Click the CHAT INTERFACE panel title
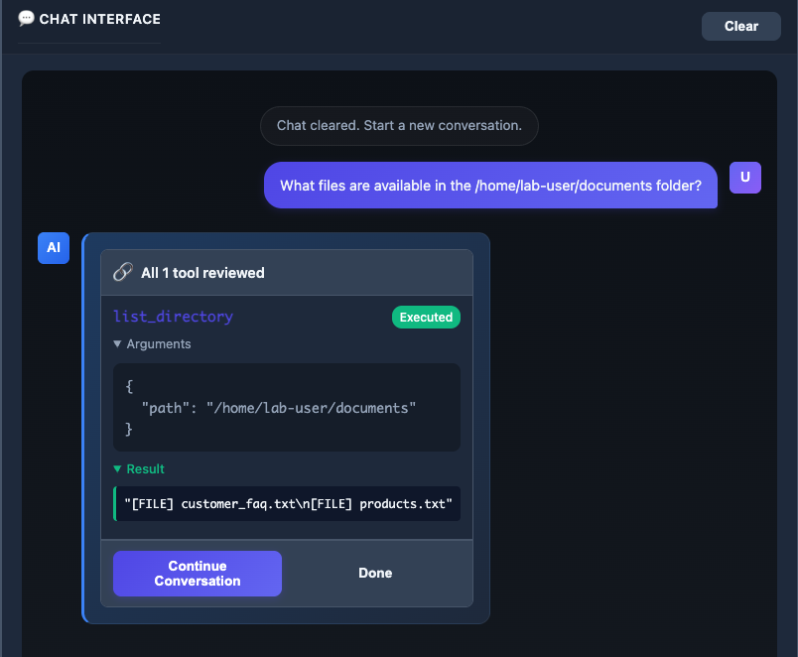This screenshot has height=657, width=798. pyautogui.click(x=99, y=19)
